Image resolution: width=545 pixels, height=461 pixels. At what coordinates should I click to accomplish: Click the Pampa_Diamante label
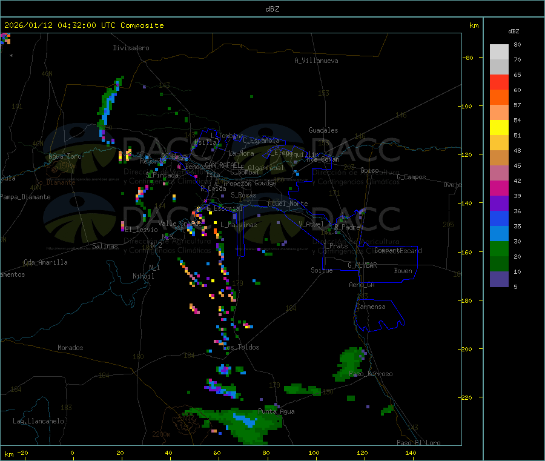click(25, 197)
